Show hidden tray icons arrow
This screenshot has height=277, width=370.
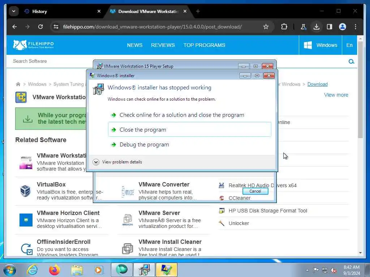click(307, 270)
